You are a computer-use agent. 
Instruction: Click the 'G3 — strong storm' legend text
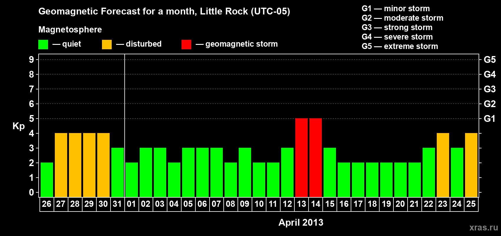pos(397,27)
